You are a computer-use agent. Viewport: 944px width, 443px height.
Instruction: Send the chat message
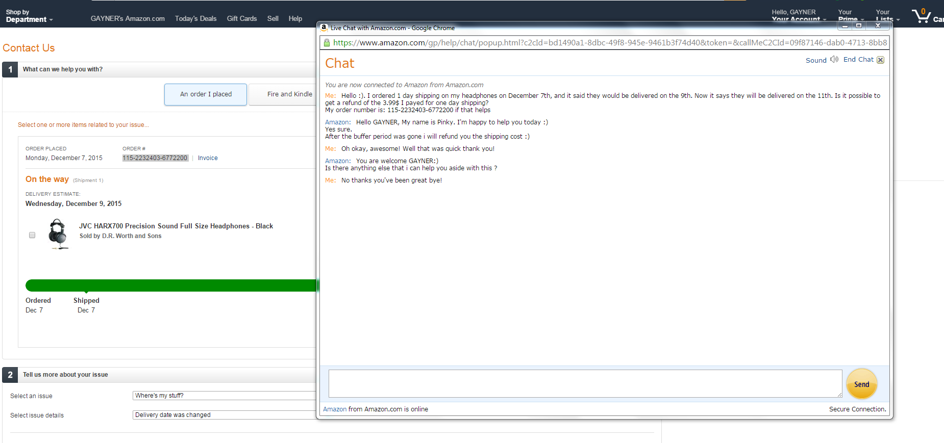point(861,384)
